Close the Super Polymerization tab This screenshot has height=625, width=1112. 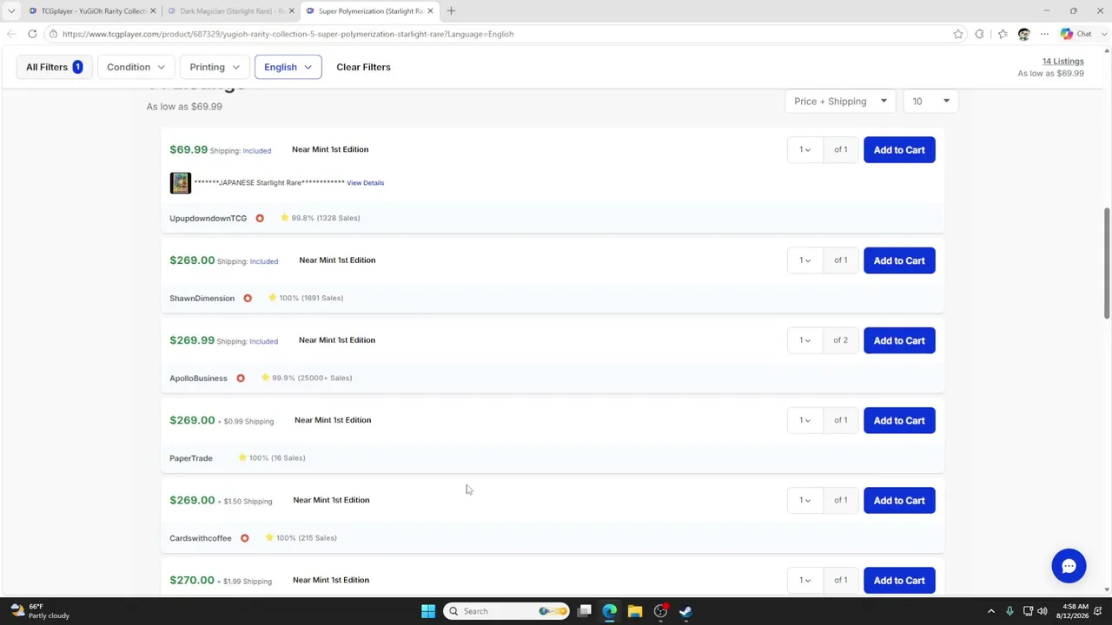(430, 11)
